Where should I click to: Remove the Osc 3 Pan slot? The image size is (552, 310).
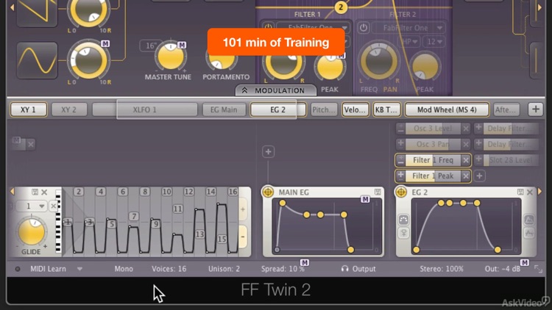(466, 144)
